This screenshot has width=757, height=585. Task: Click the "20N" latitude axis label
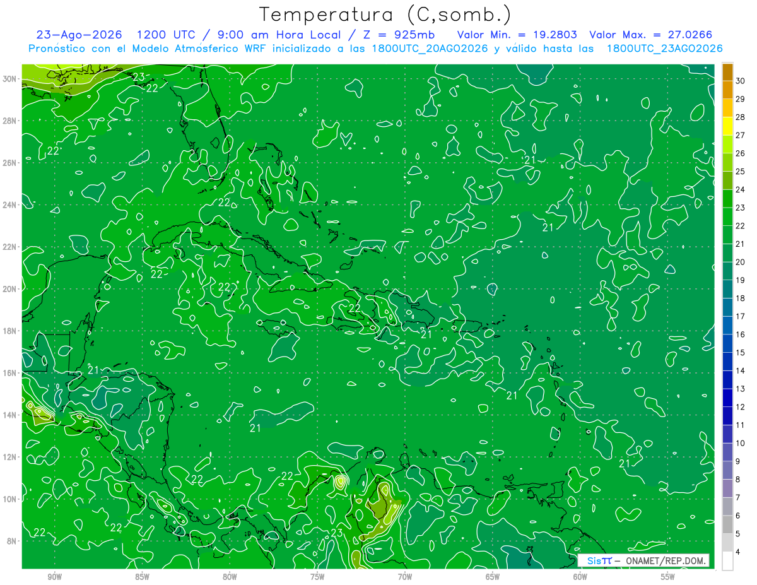pyautogui.click(x=9, y=289)
